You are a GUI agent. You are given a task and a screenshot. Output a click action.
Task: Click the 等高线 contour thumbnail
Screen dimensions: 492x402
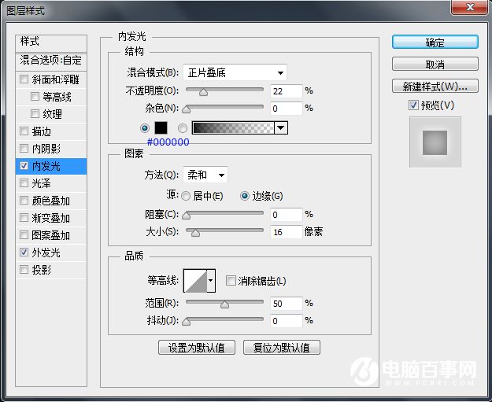click(x=195, y=280)
